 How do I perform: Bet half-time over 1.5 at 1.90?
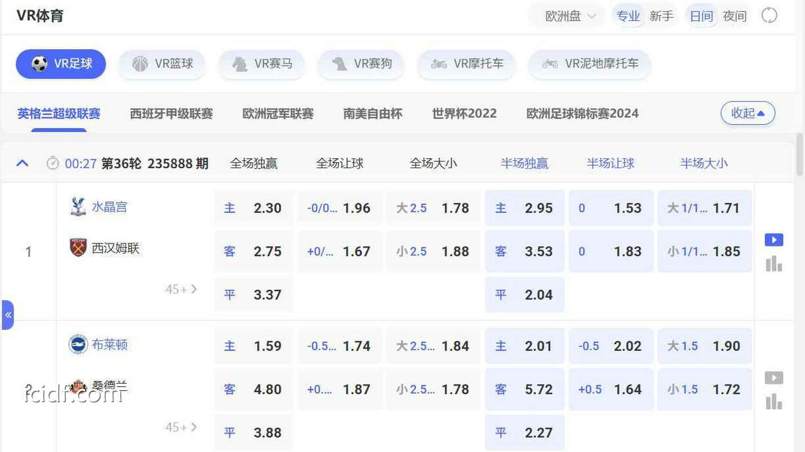pos(704,346)
